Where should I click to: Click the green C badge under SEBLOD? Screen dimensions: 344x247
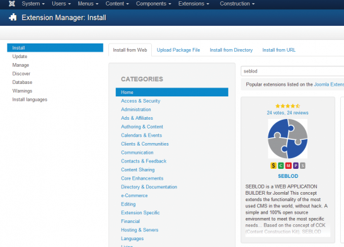[x=281, y=166]
